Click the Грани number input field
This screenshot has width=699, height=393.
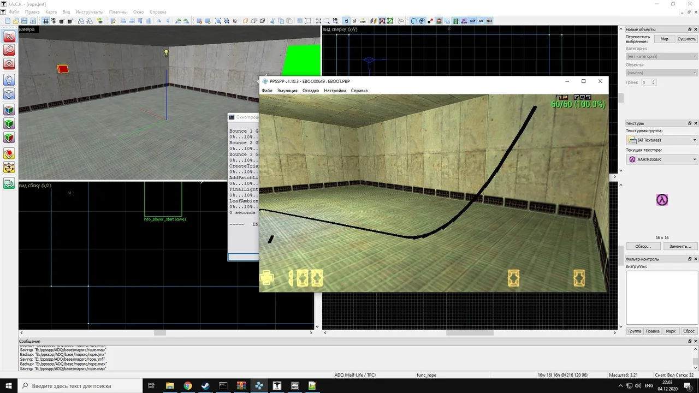646,82
